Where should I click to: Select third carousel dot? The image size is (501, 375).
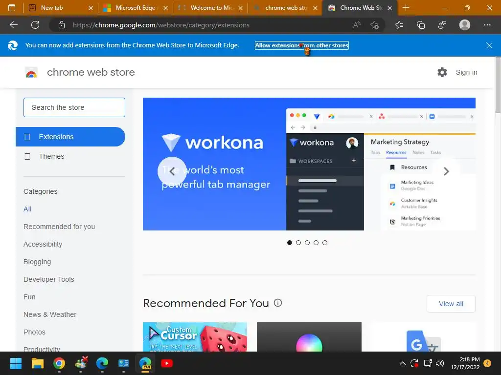307,243
